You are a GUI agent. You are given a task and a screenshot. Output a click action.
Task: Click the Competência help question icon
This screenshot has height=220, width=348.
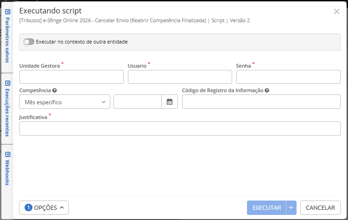pos(55,91)
